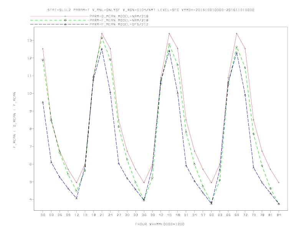Click x-axis forecast hour label 42
The height and width of the screenshot is (234, 304).
coord(161,215)
